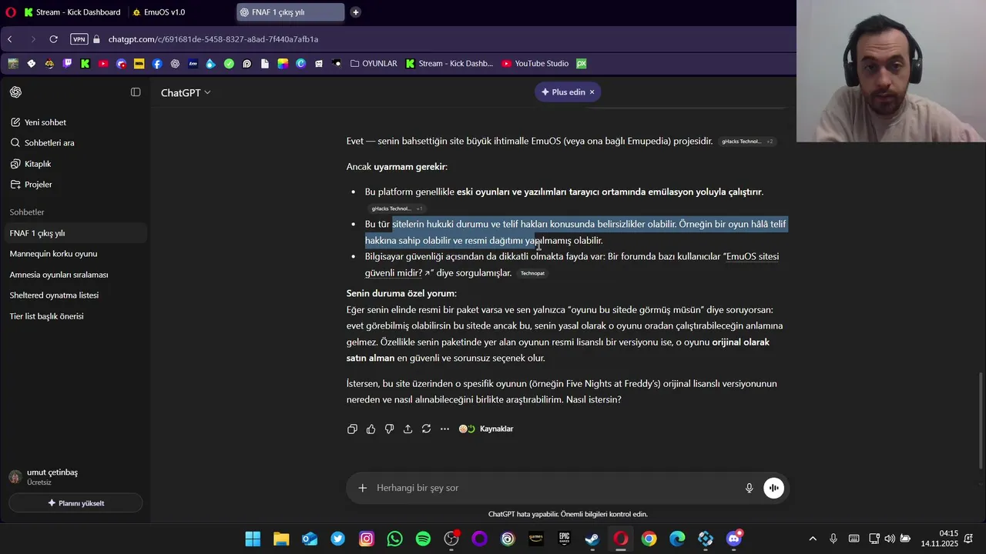
Task: Open YouTube Studio bookmark
Action: coord(535,64)
